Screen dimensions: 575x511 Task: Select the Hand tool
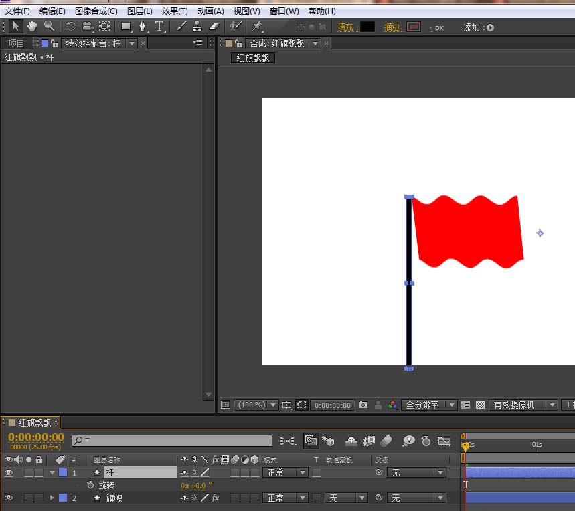click(x=32, y=26)
